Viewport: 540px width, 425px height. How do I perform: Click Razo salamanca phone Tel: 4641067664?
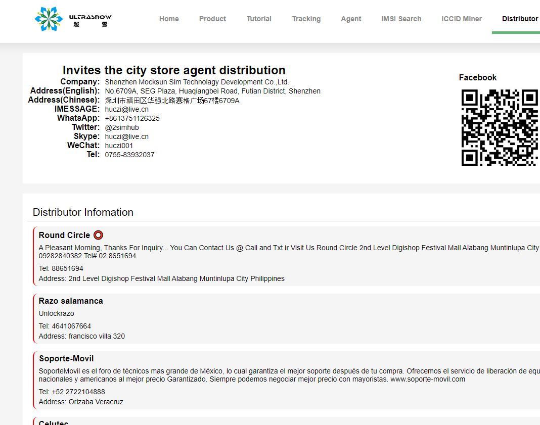(65, 326)
